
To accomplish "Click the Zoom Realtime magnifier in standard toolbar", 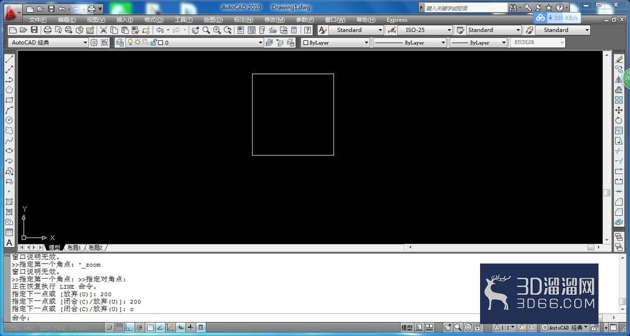I will (206, 30).
